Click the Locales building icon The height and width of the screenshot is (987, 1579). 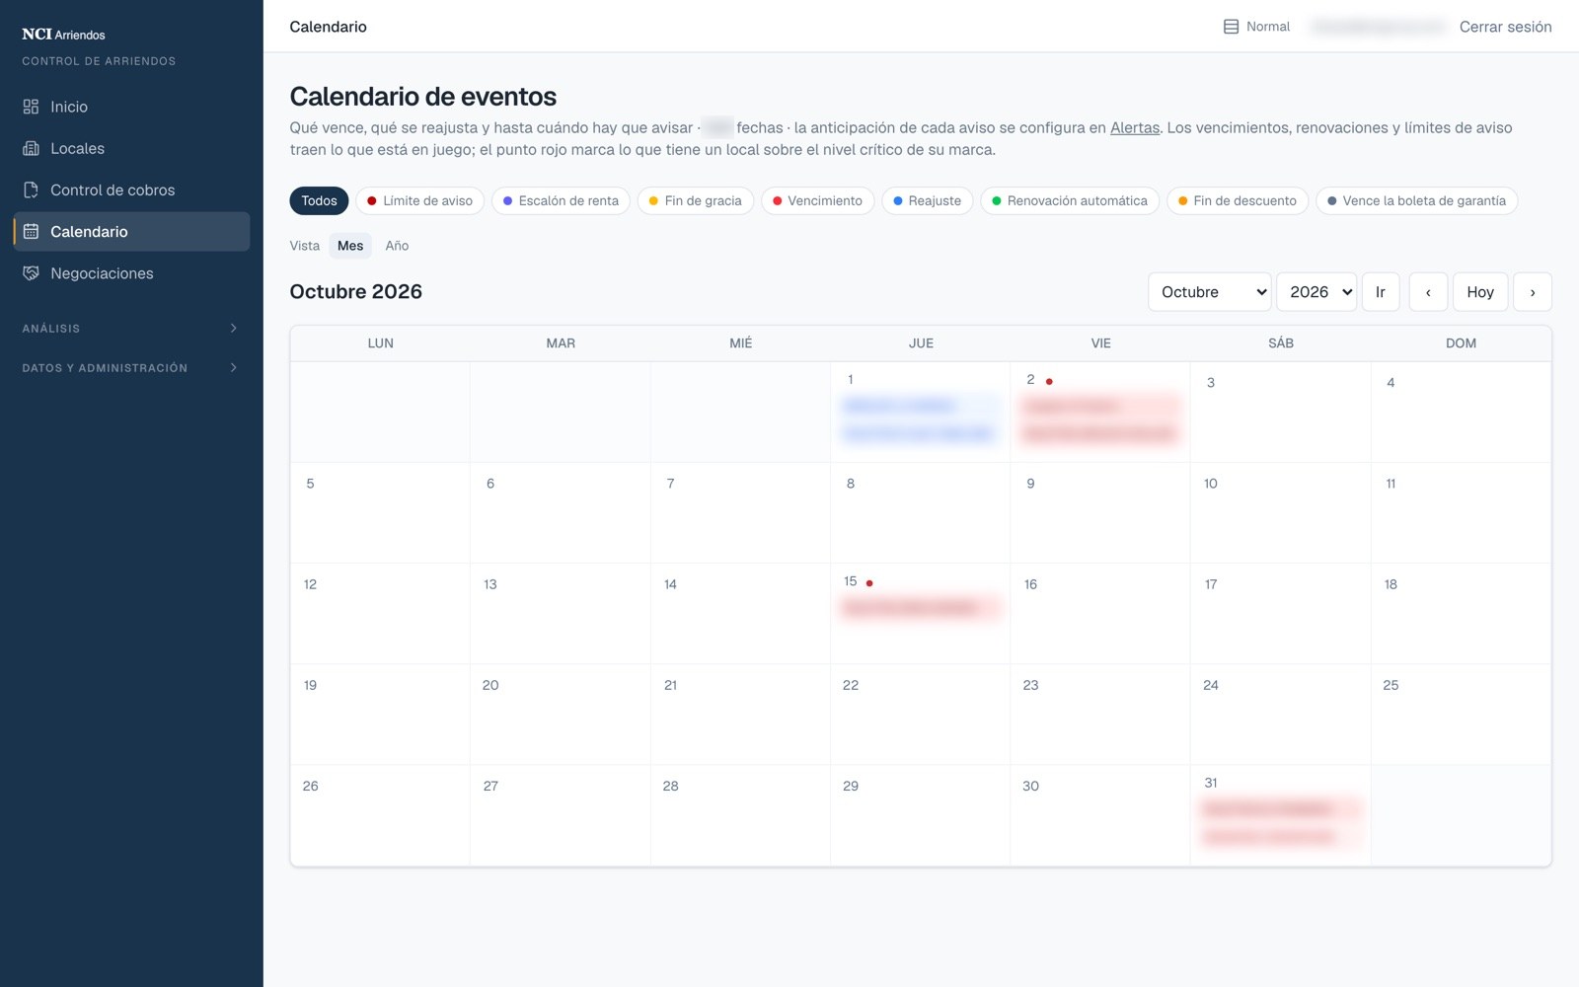[x=31, y=148]
